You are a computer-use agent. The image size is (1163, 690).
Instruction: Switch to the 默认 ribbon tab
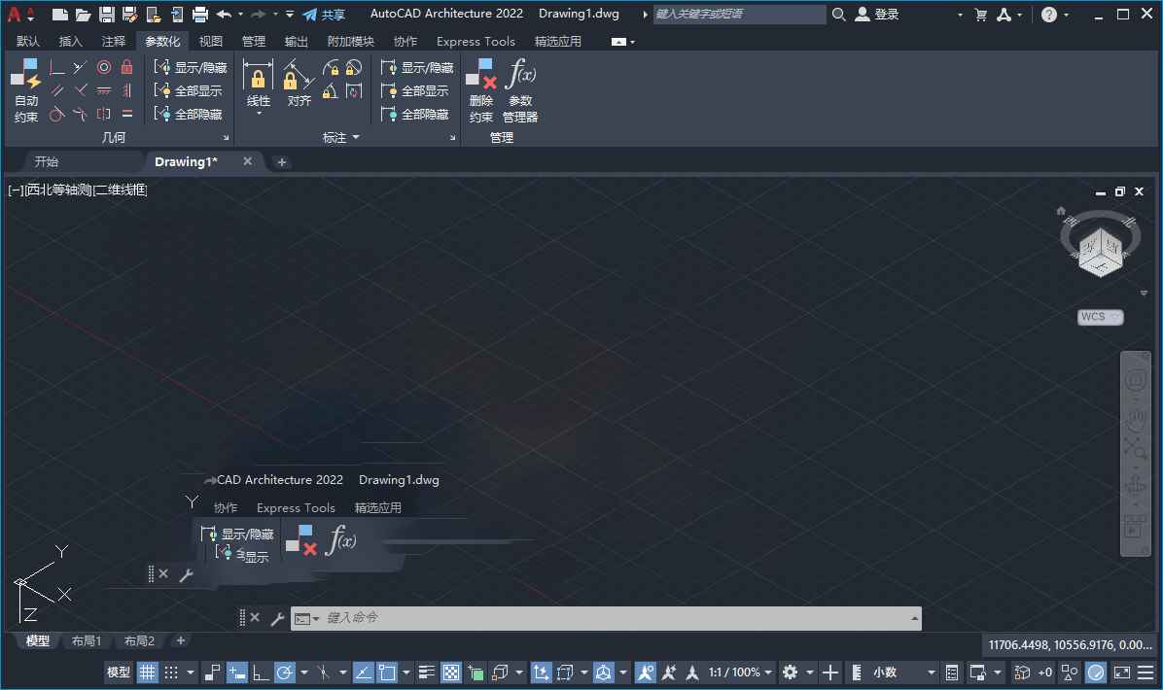click(x=28, y=42)
